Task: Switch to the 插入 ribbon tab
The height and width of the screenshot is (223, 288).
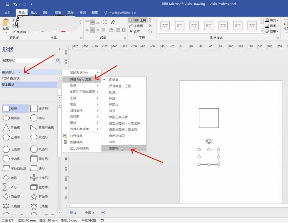Action: click(x=33, y=12)
